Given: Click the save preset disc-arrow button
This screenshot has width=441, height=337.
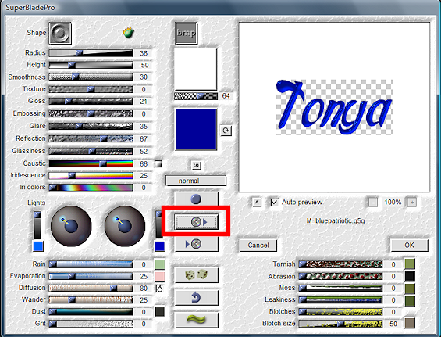Looking at the screenshot, I should pyautogui.click(x=197, y=222).
